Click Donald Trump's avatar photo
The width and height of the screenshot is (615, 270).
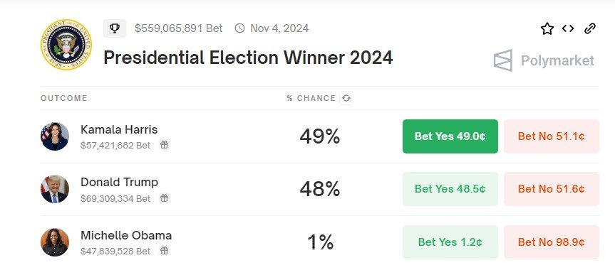coord(55,189)
